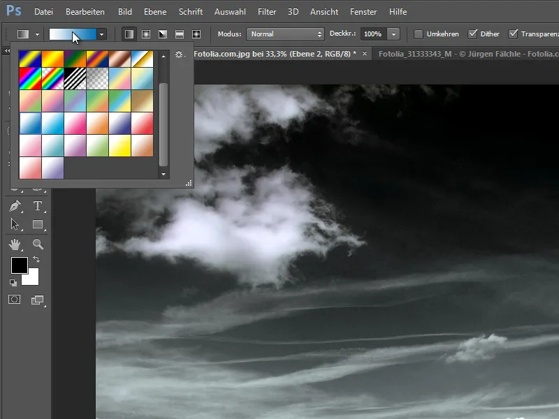
Task: Choose diamond gradient style
Action: pos(196,34)
